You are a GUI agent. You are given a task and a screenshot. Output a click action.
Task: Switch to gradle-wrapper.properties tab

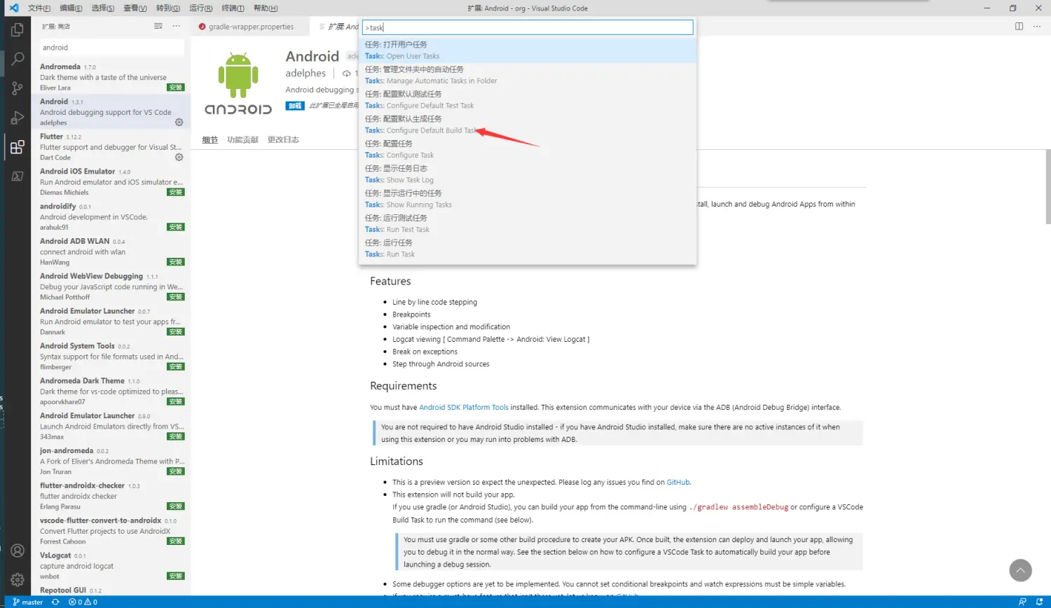click(250, 27)
